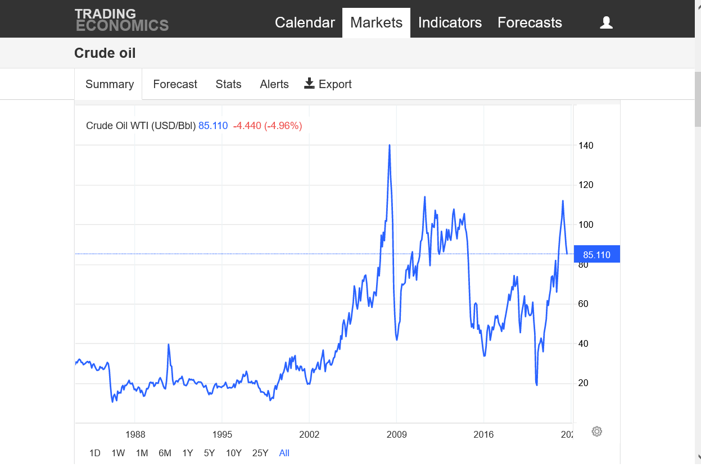
Task: Go to Trading Economics home logo
Action: click(121, 20)
